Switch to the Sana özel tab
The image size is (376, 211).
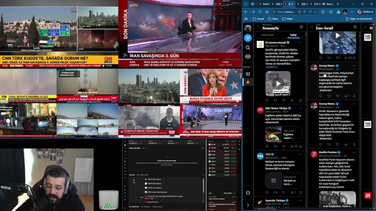pos(268,35)
